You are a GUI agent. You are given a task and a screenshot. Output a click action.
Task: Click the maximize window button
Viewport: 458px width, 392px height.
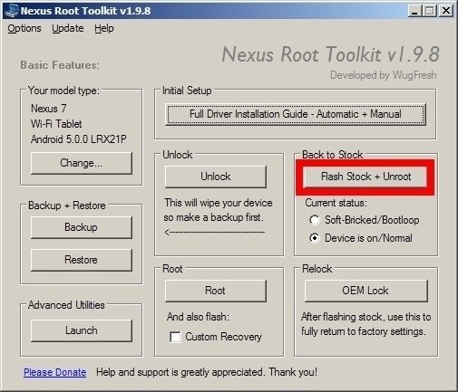(x=430, y=11)
